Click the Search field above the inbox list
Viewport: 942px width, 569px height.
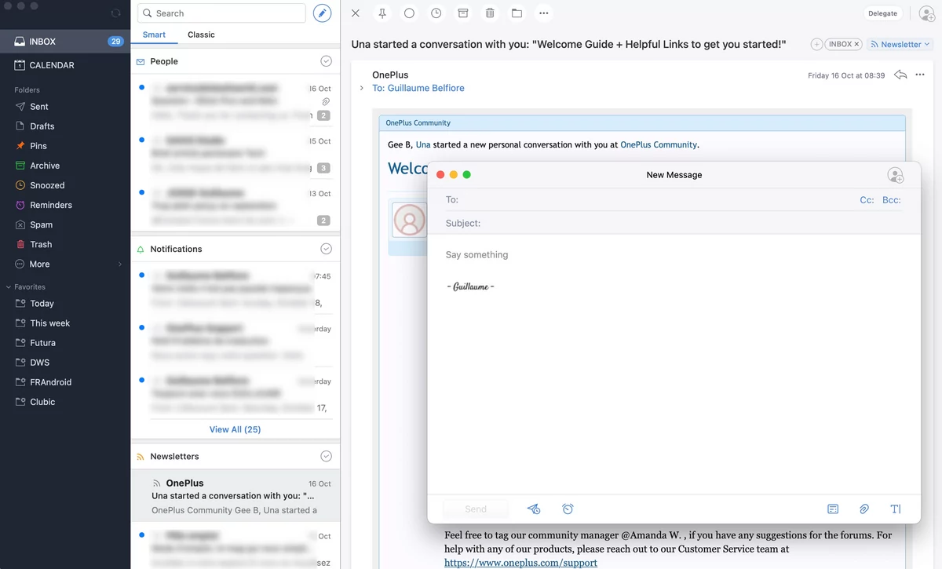[x=221, y=13]
